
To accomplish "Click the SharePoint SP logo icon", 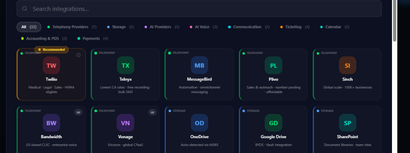I will click(348, 123).
